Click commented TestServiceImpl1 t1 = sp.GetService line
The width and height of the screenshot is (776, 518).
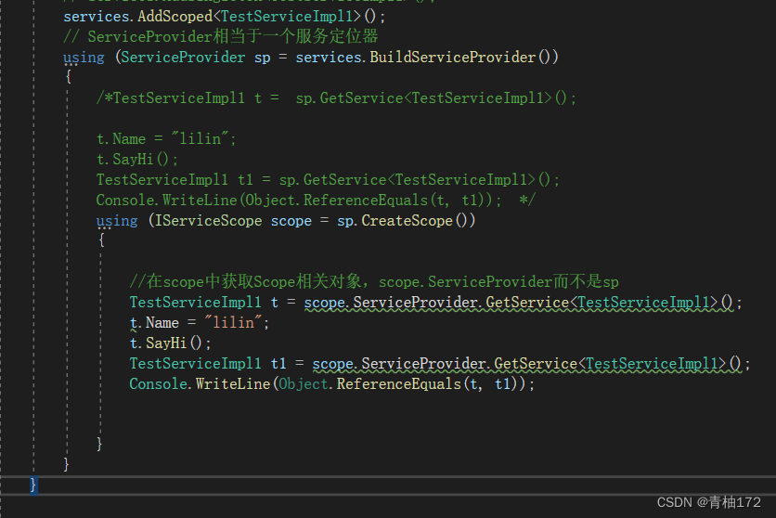click(x=328, y=179)
